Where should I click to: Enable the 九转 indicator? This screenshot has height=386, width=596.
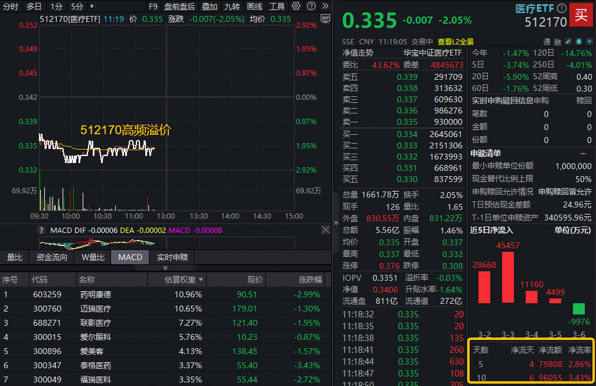233,7
